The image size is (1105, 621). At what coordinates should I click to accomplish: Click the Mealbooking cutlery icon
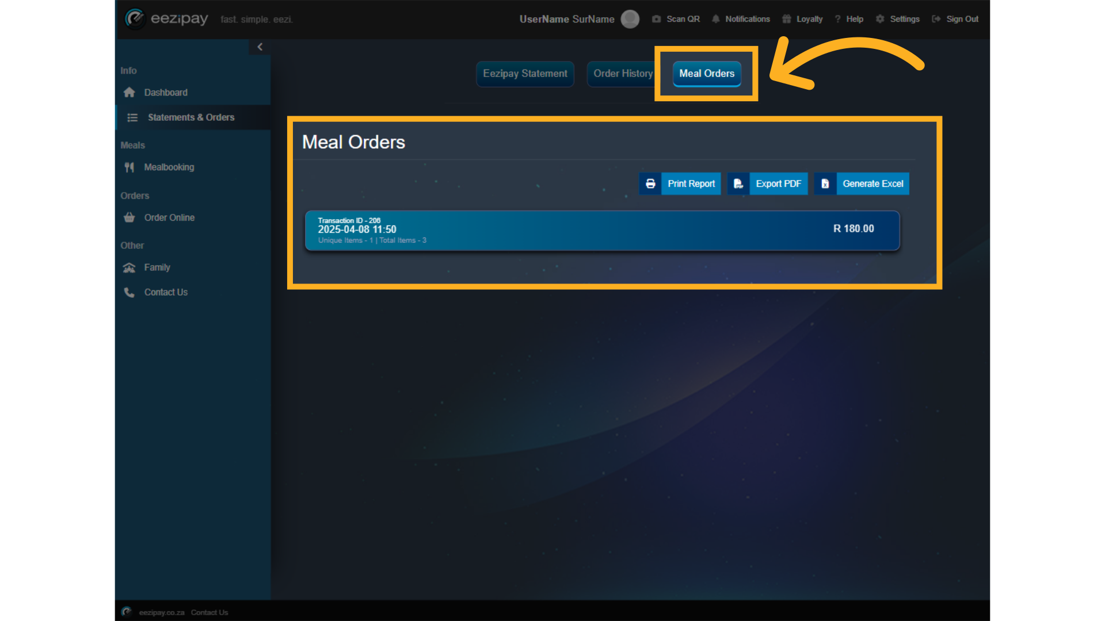(x=129, y=167)
